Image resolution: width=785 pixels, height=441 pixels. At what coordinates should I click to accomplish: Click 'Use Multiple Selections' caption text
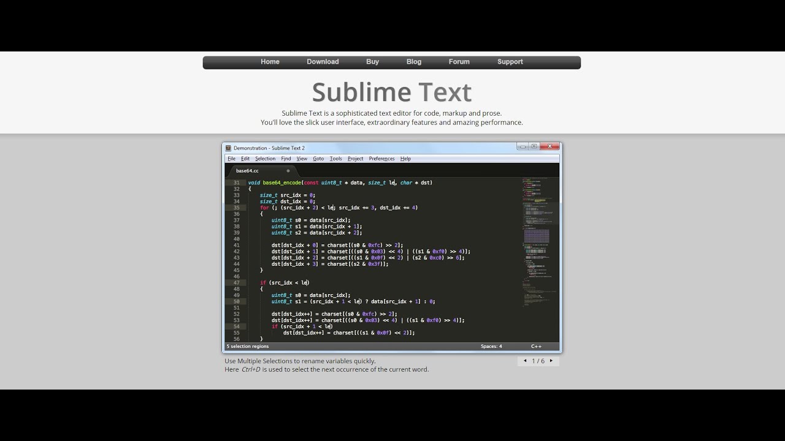pyautogui.click(x=300, y=361)
